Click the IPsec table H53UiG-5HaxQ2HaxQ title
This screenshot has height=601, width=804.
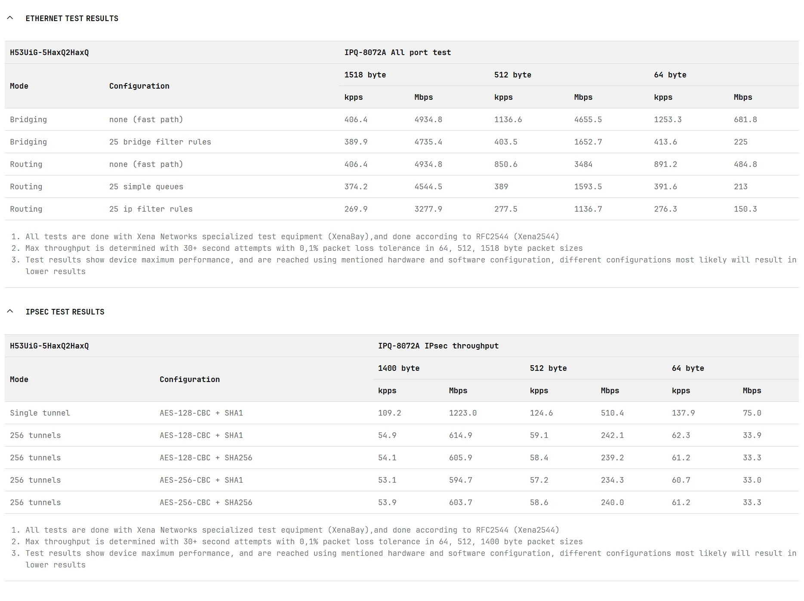(x=49, y=346)
